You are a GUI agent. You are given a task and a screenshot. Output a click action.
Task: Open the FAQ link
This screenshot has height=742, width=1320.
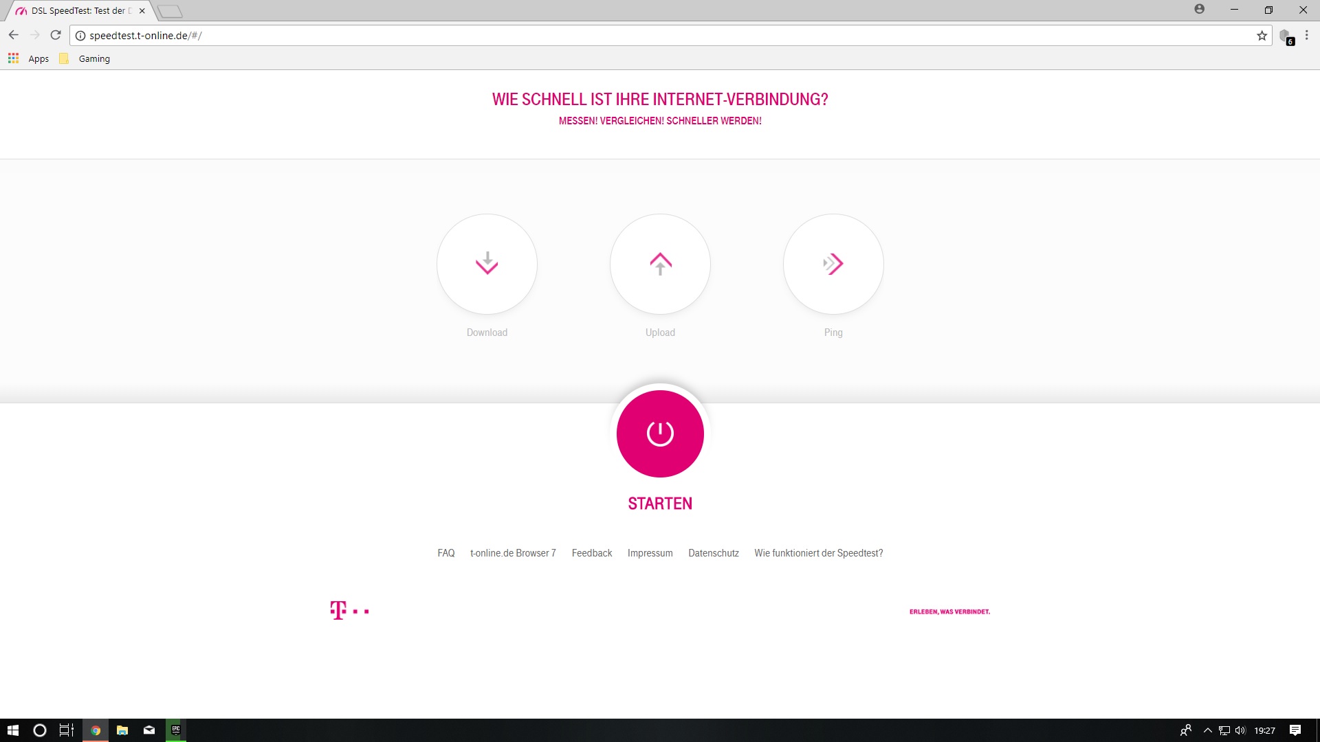(446, 553)
